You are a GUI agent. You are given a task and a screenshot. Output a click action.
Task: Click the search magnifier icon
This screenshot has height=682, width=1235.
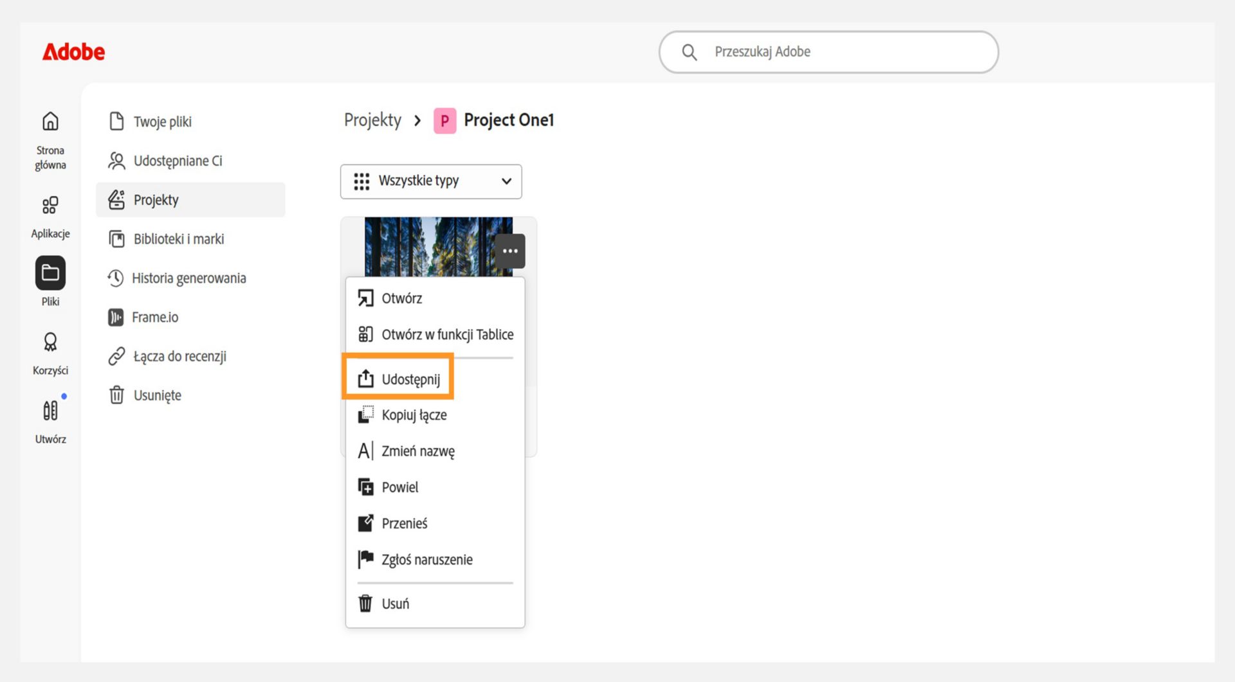(689, 52)
